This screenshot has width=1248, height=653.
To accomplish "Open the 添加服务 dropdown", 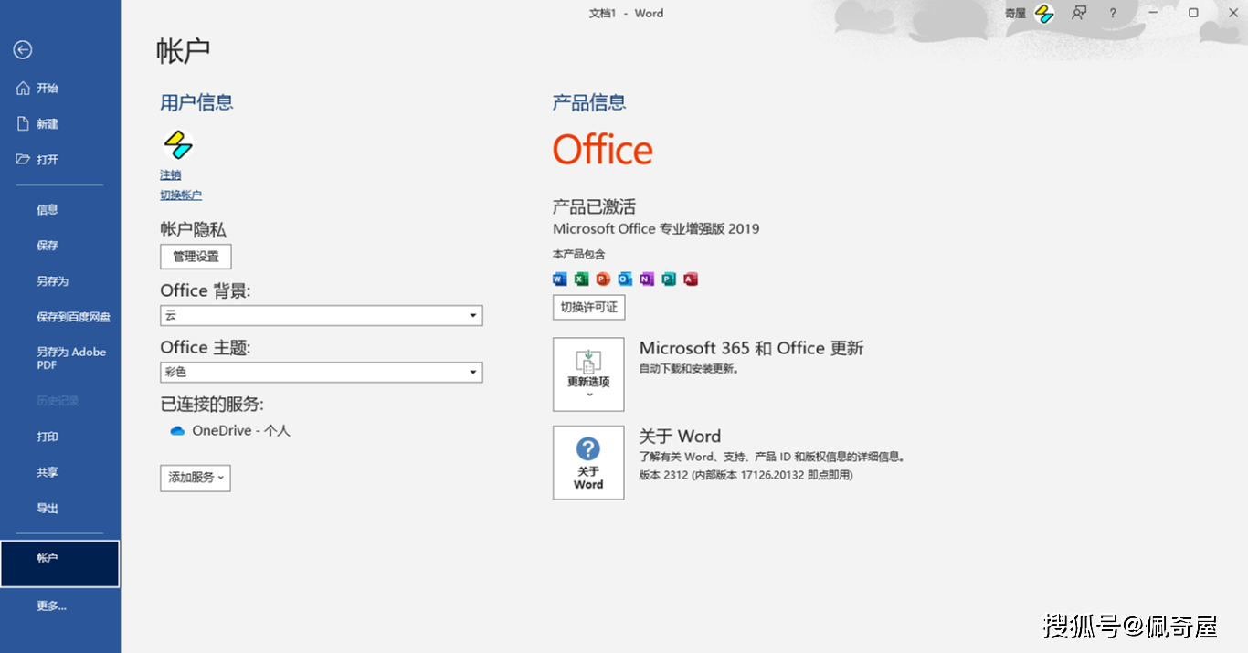I will tap(195, 478).
